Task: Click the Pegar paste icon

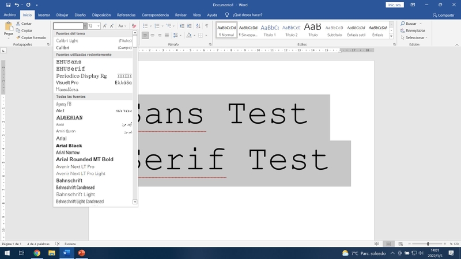Action: pyautogui.click(x=9, y=27)
